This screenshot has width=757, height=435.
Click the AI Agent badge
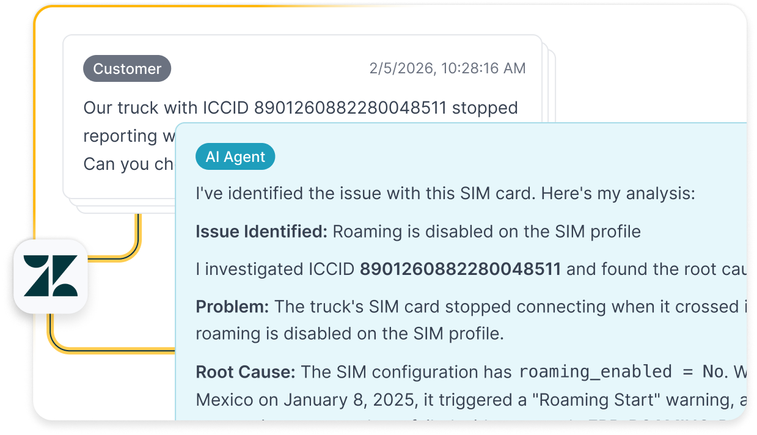pos(235,157)
